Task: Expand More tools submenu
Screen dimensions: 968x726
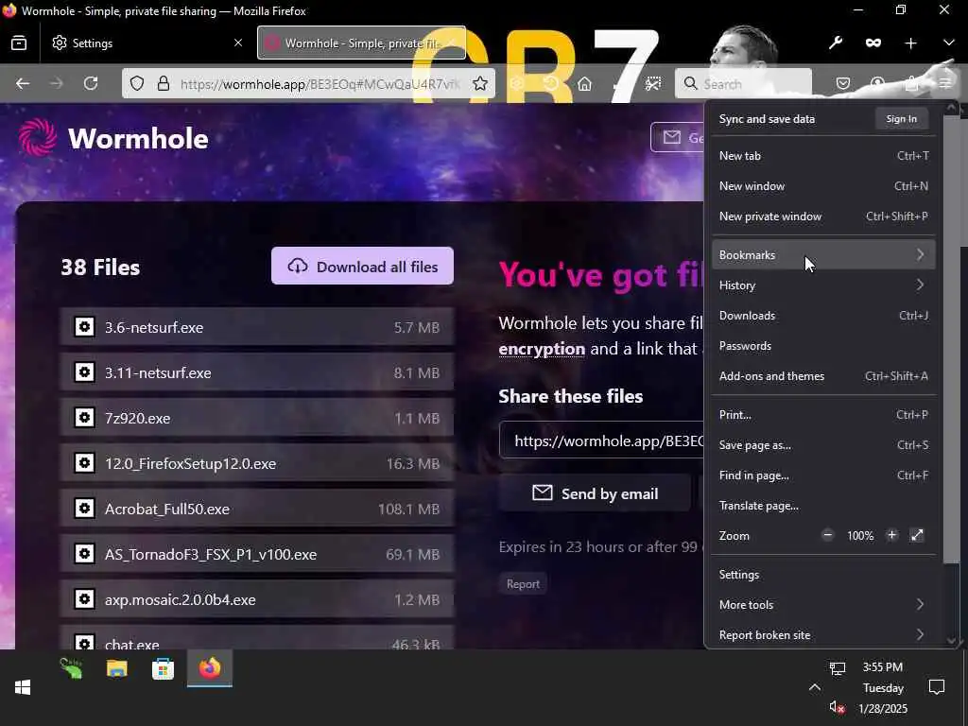Action: [823, 604]
